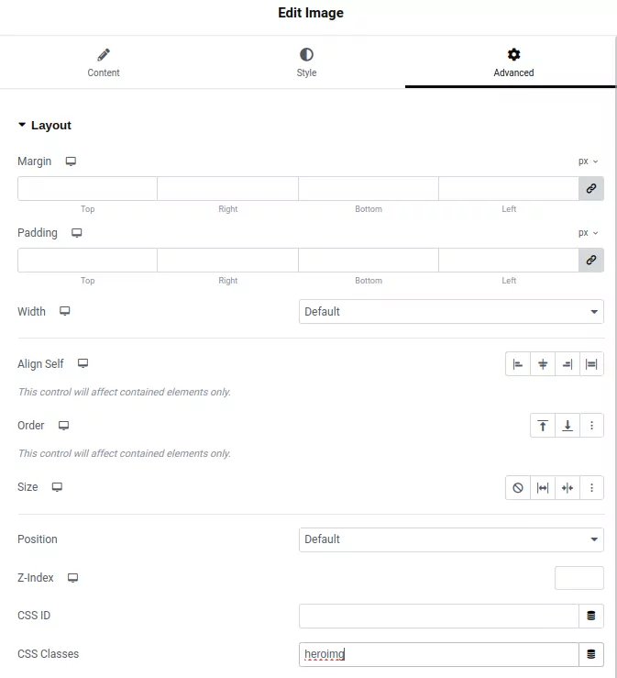This screenshot has width=617, height=678.
Task: Select Align Self center icon
Action: point(543,364)
